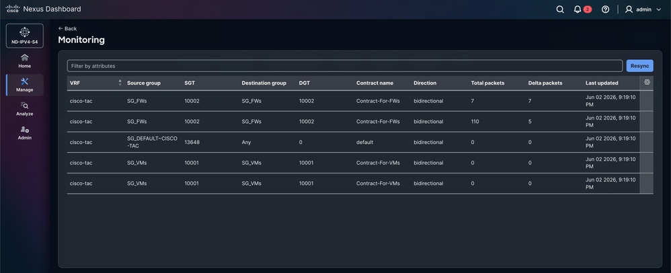Open the help question mark icon

click(605, 9)
